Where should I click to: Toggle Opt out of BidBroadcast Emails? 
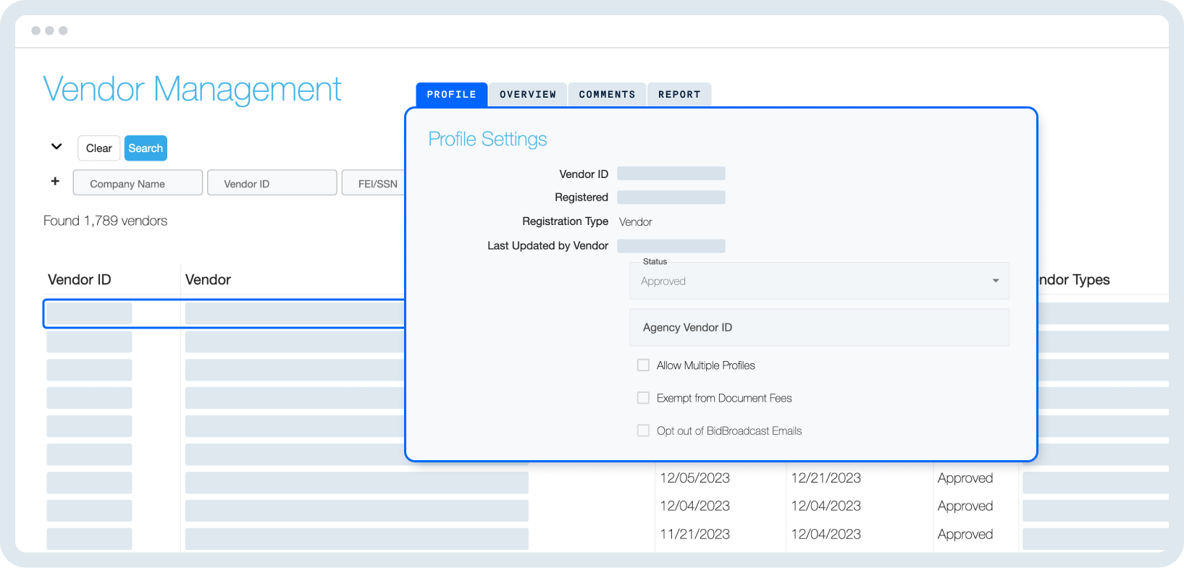point(643,431)
